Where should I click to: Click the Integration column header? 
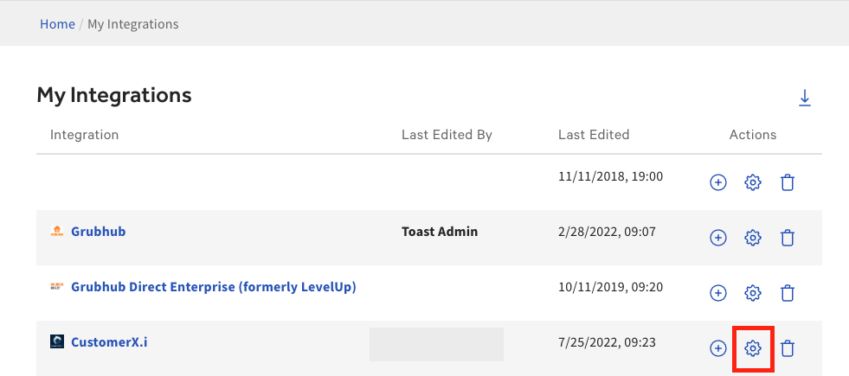point(84,135)
